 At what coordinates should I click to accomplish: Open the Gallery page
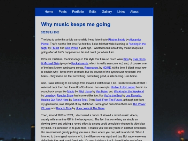coord(107,12)
